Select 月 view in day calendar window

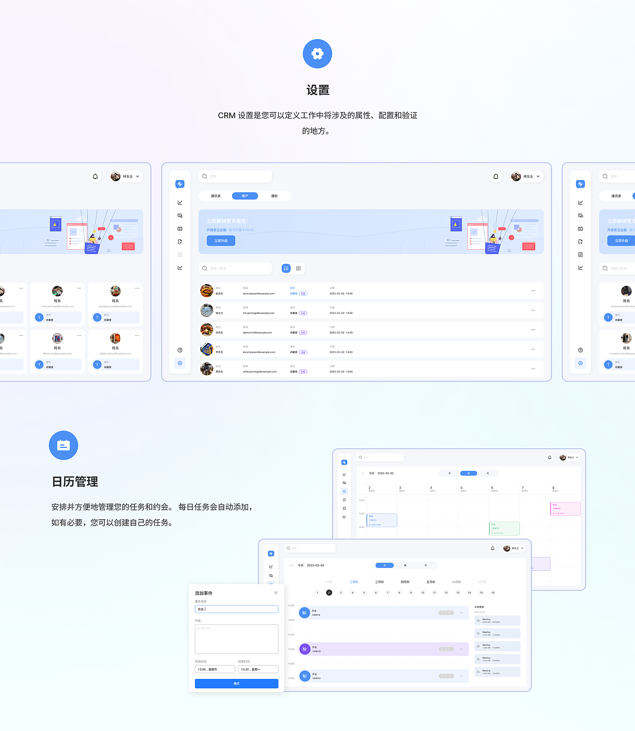click(426, 565)
